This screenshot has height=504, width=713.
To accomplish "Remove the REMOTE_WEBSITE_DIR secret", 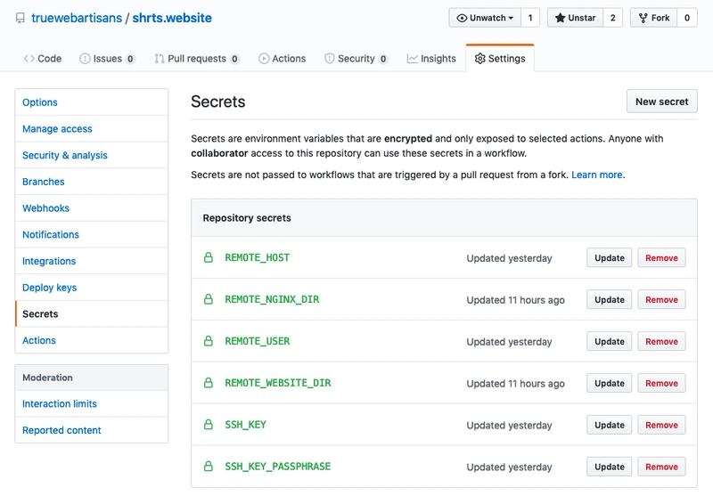I will click(x=661, y=383).
